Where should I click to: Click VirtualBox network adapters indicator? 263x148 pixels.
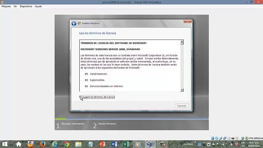pyautogui.click(x=225, y=138)
